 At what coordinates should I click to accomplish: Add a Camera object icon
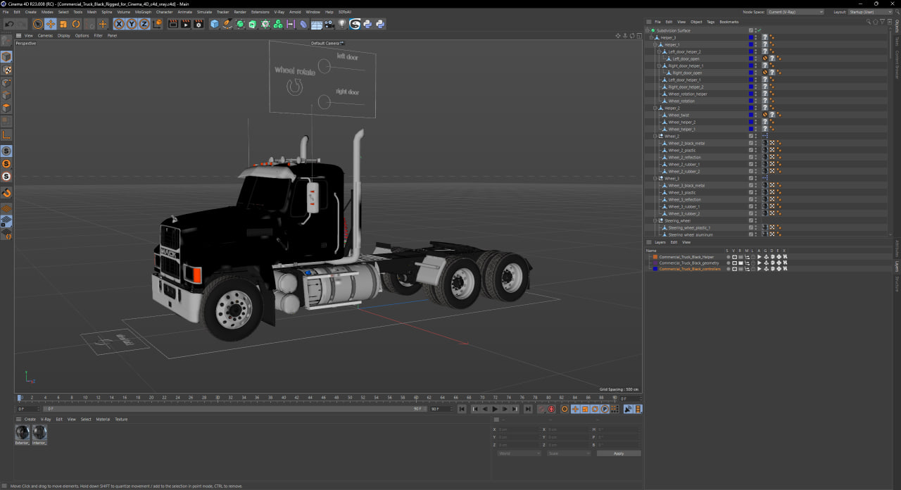coord(329,24)
